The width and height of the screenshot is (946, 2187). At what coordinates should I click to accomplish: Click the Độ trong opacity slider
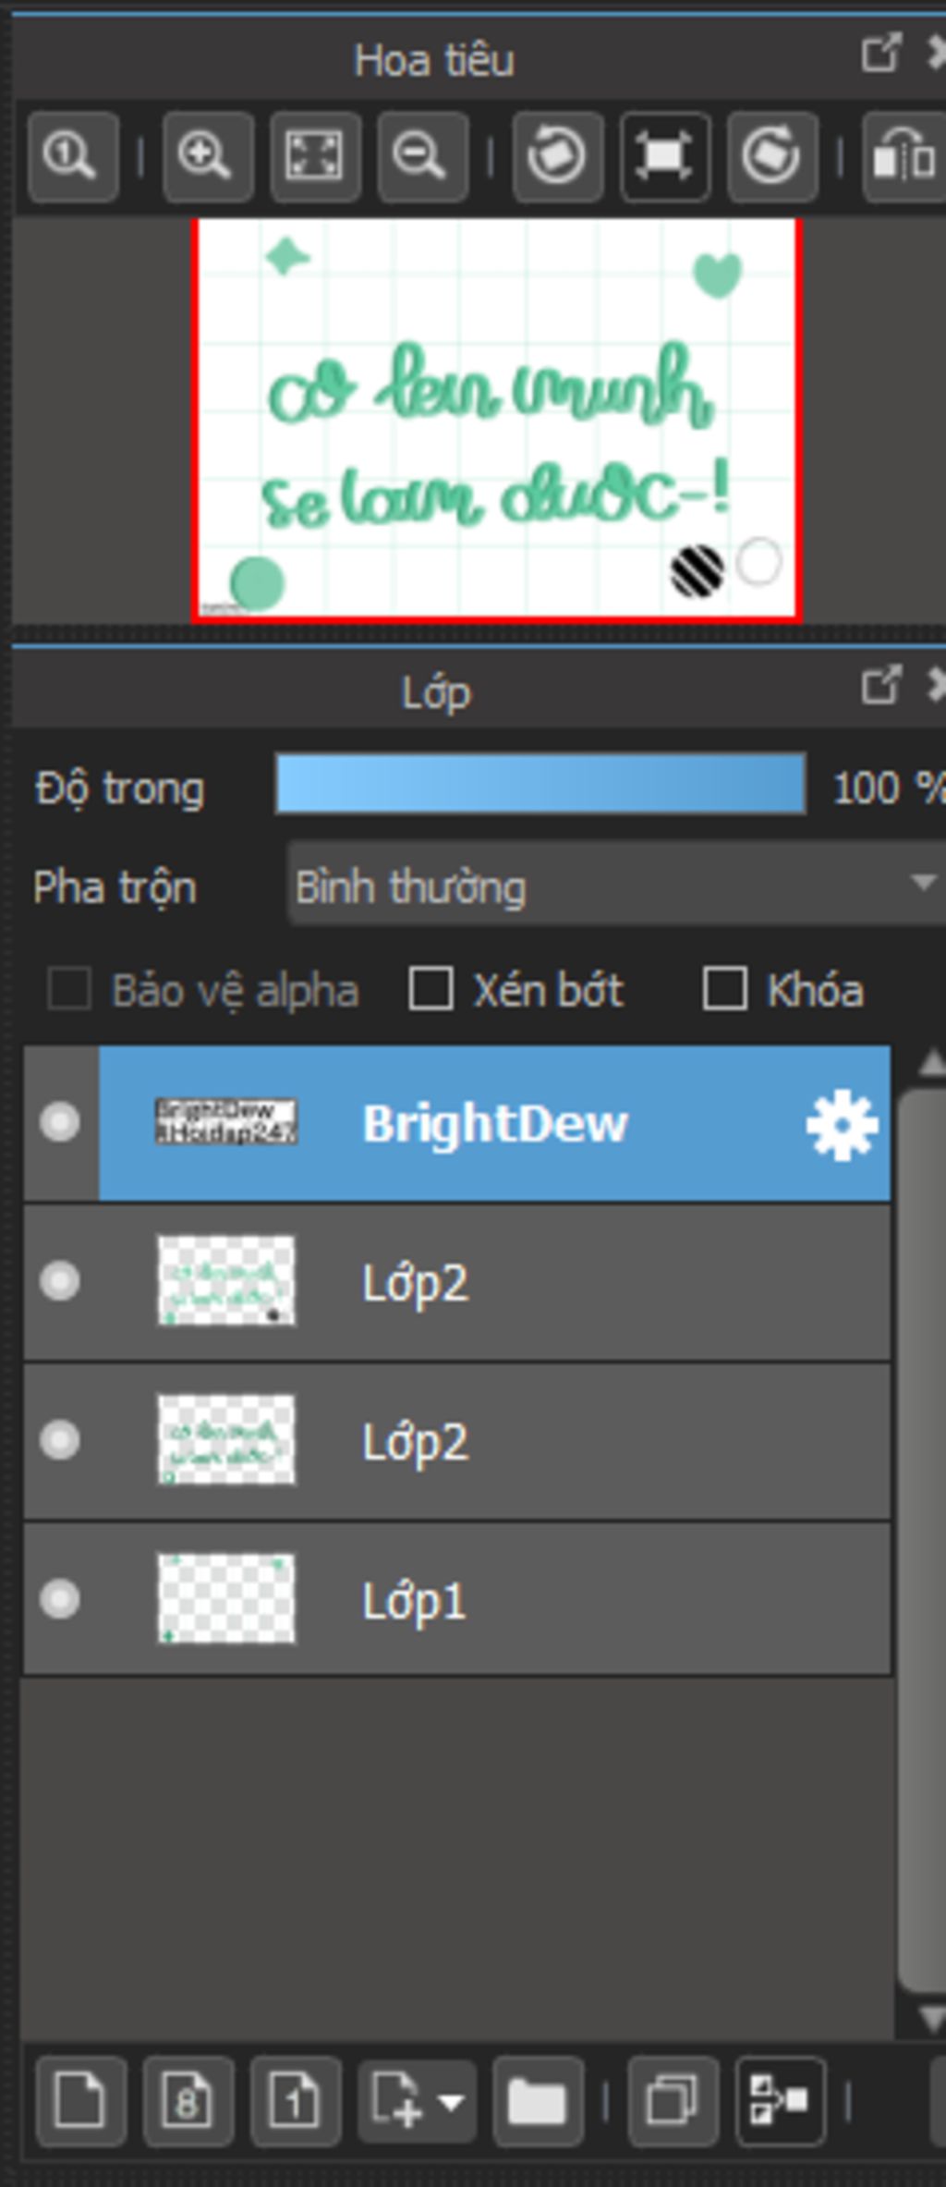pos(540,785)
